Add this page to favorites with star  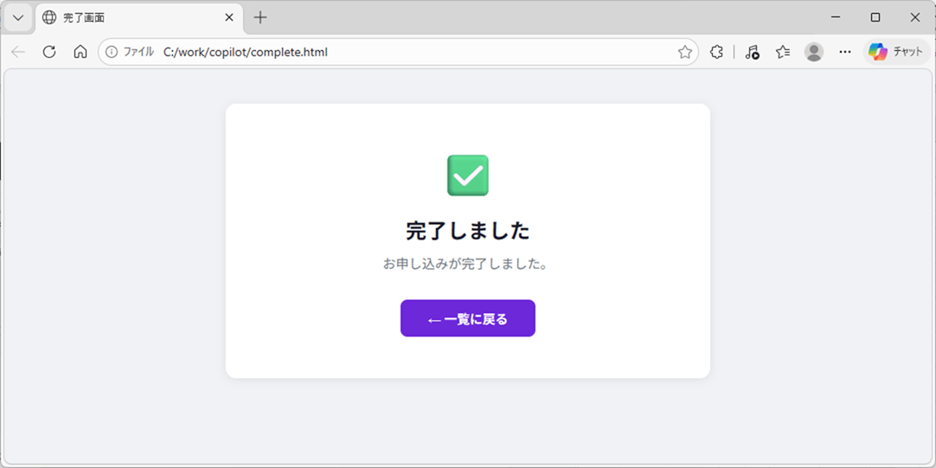click(x=684, y=52)
